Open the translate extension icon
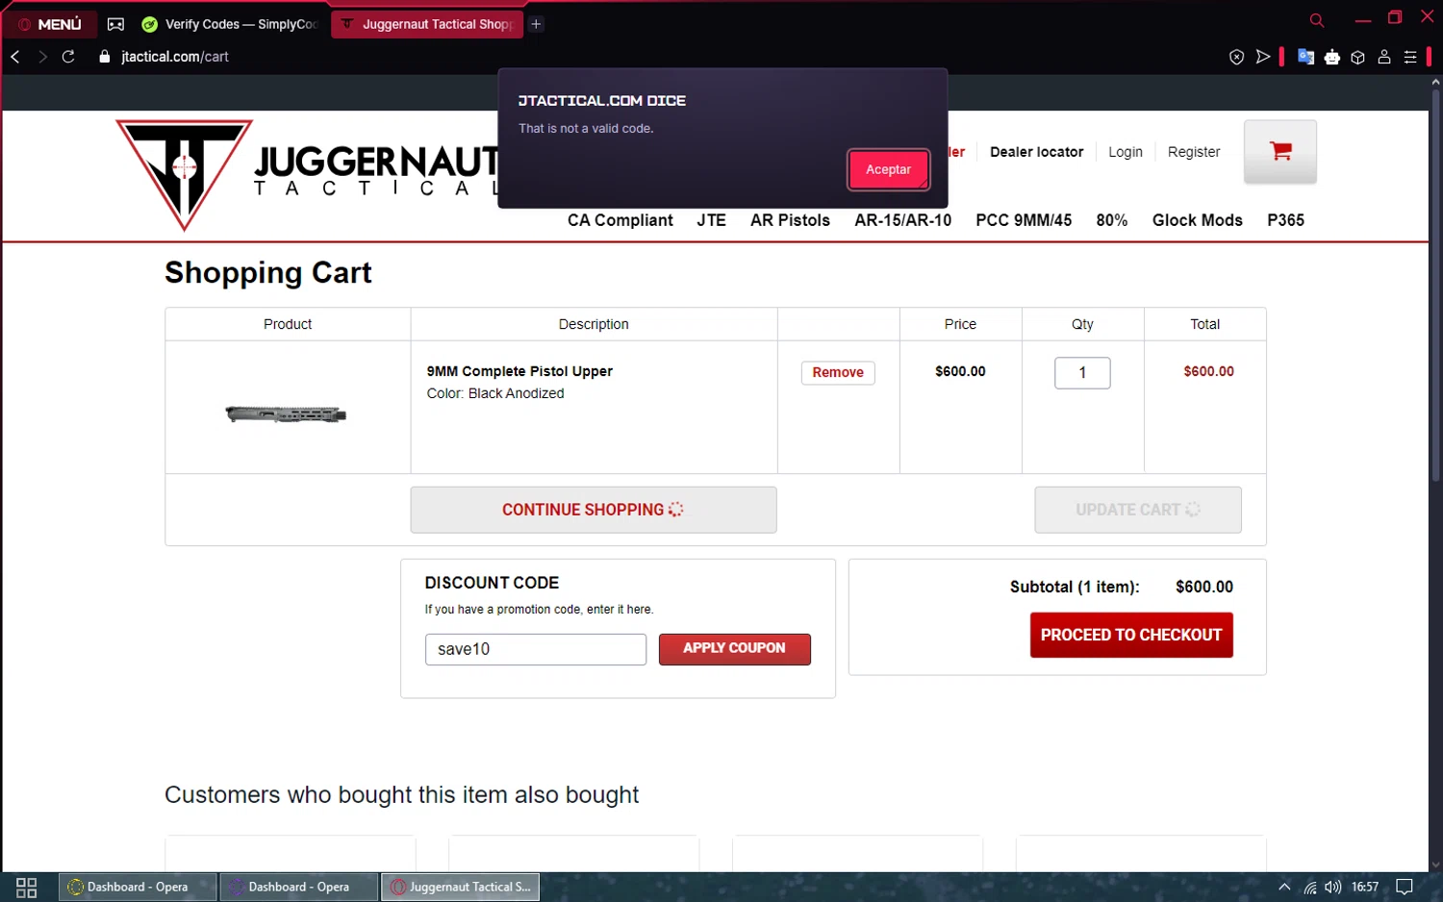 [1305, 57]
